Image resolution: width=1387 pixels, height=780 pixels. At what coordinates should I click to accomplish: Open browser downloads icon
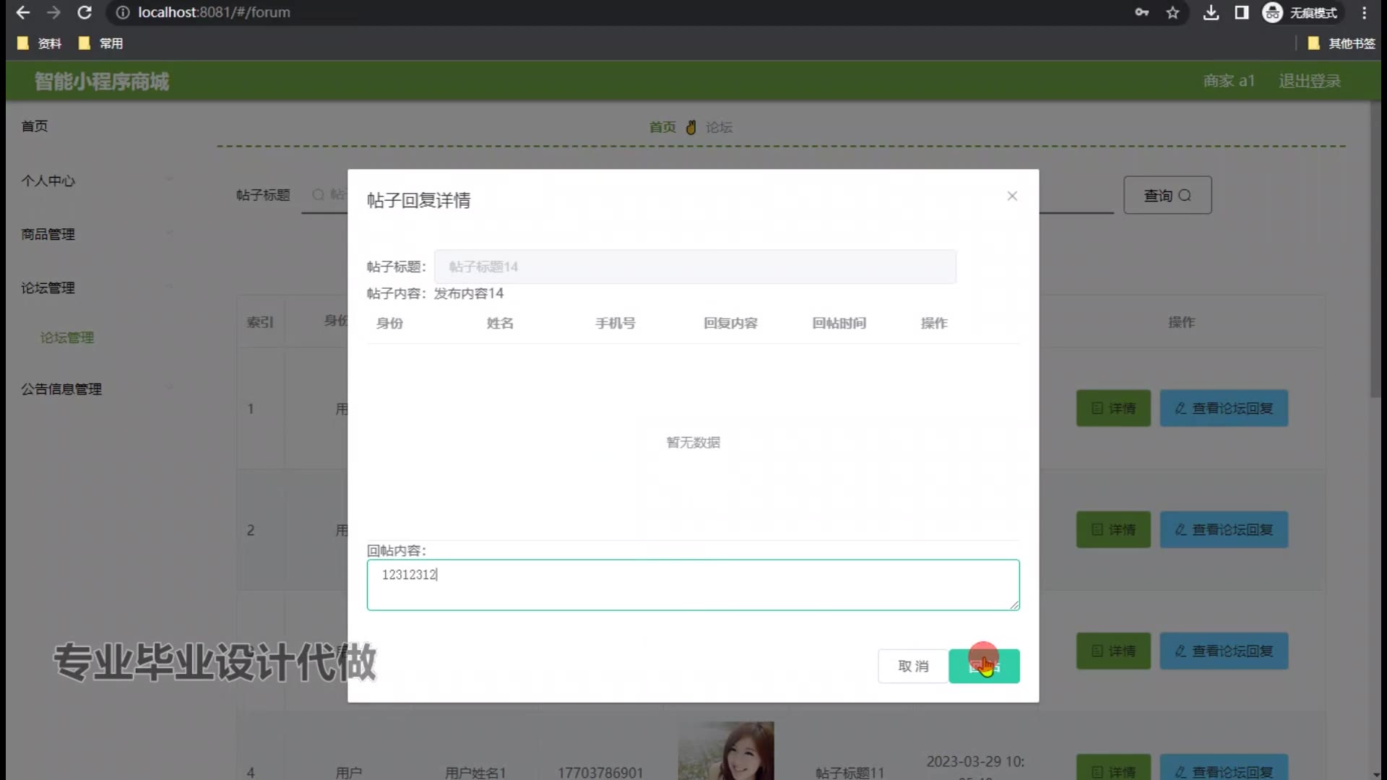pyautogui.click(x=1211, y=12)
